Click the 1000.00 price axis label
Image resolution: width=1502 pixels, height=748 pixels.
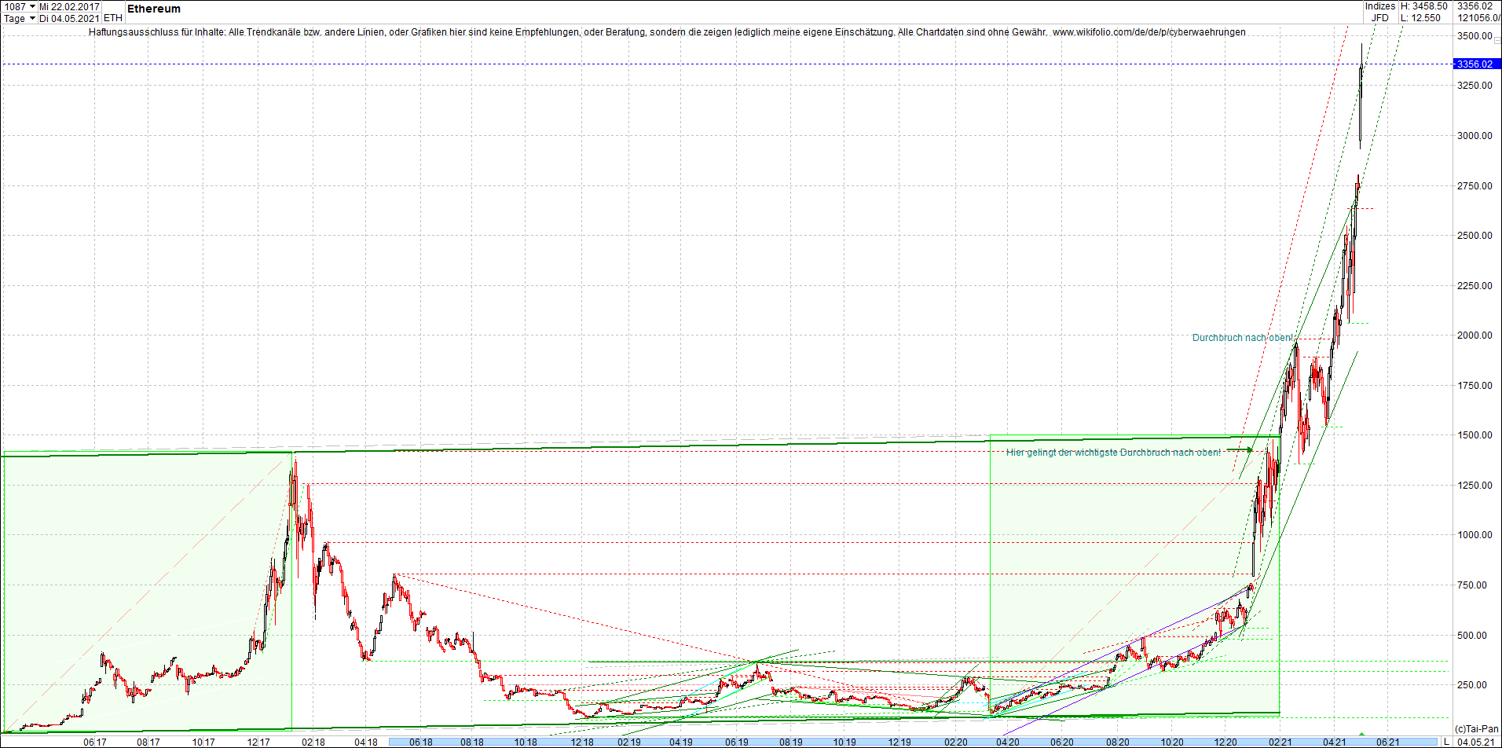(x=1475, y=535)
